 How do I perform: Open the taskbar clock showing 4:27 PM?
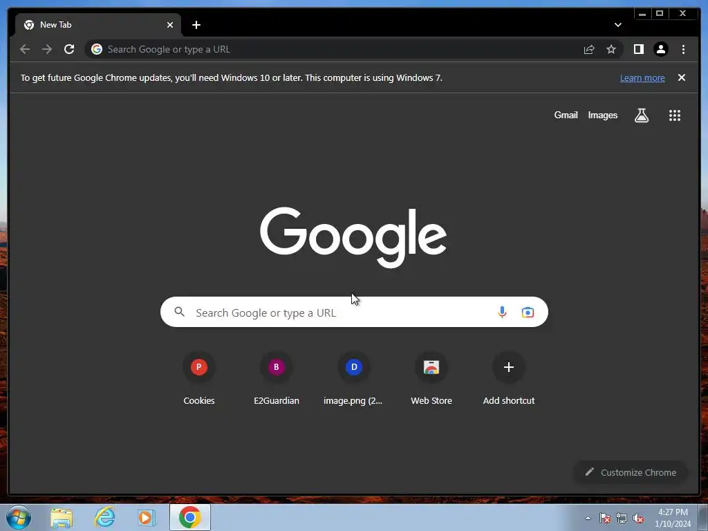[x=673, y=518]
